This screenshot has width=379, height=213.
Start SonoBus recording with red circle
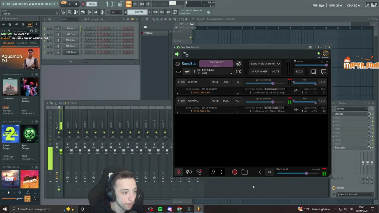tap(235, 172)
